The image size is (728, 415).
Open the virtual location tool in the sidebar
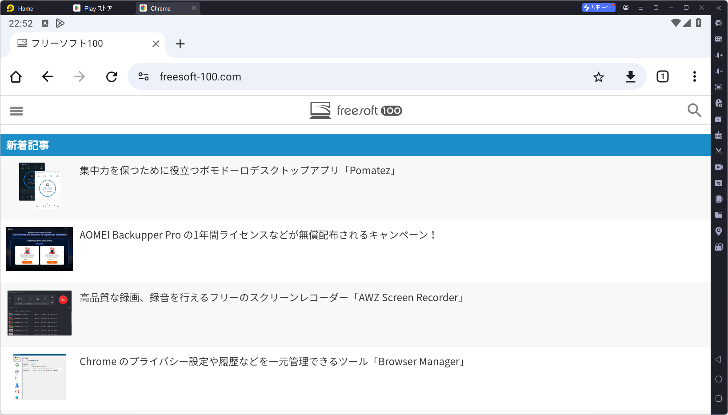click(719, 231)
